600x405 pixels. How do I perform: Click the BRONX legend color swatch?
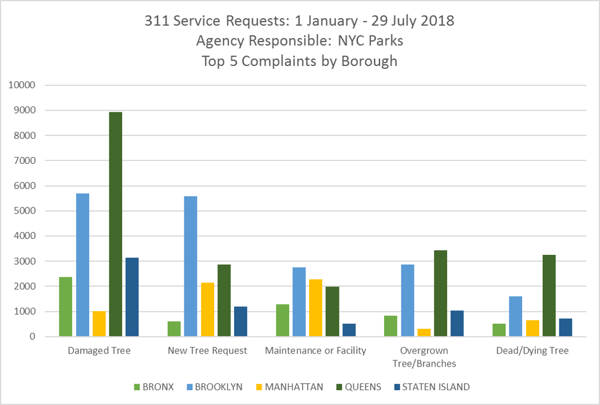pos(137,387)
